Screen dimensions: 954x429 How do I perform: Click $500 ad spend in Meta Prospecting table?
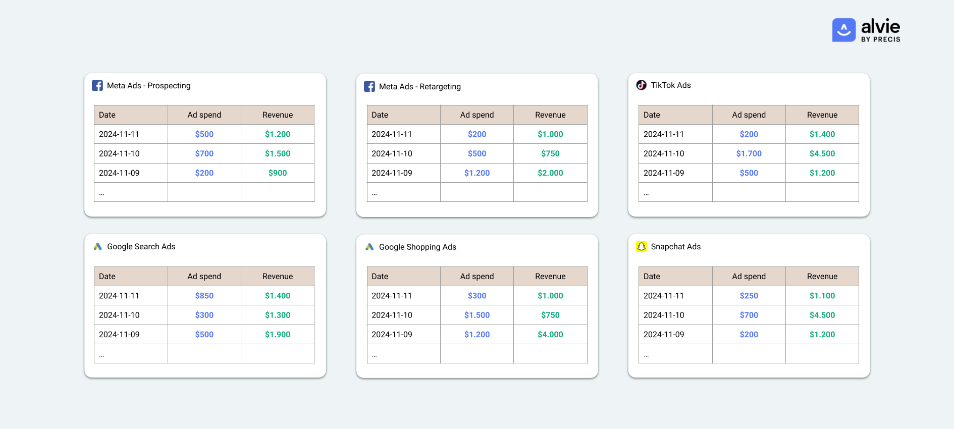point(204,134)
